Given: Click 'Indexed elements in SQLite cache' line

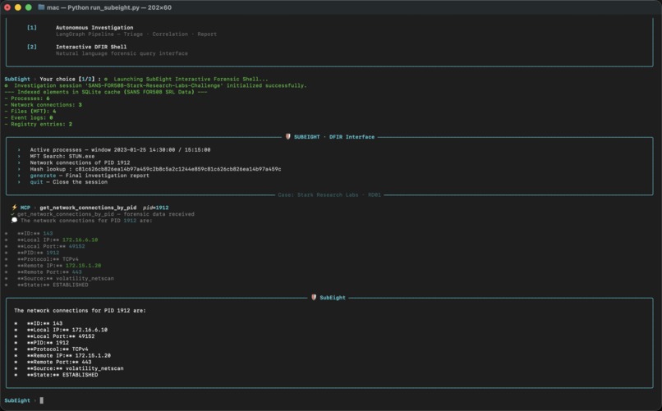Looking at the screenshot, I should [106, 92].
